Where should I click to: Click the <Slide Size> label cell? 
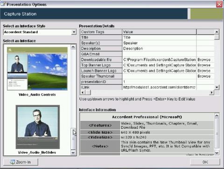click(x=100, y=133)
